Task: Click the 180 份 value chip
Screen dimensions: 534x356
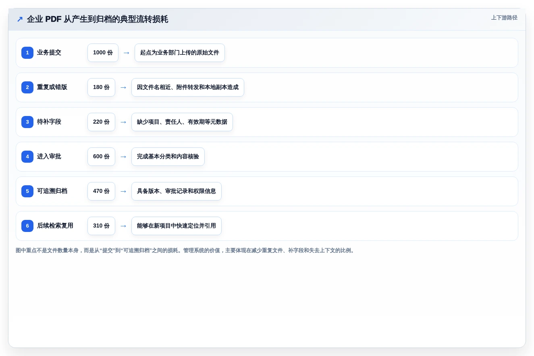Action: click(x=101, y=87)
